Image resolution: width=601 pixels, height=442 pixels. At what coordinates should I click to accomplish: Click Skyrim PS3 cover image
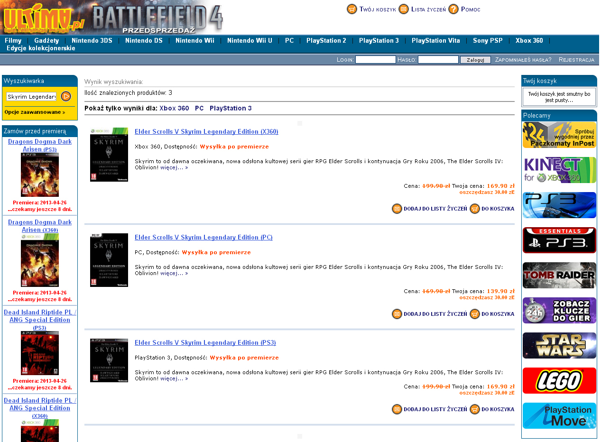[109, 360]
